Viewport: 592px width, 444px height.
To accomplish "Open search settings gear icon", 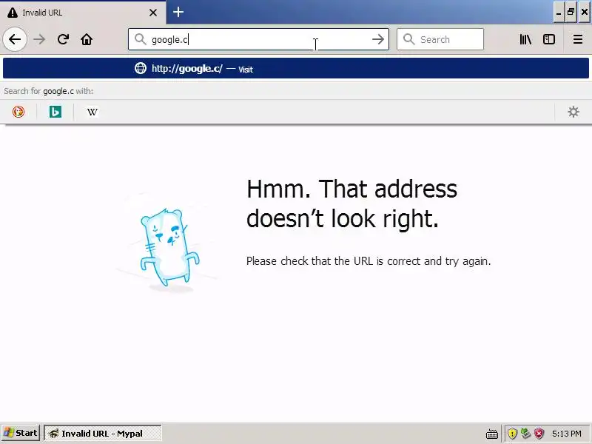I will tap(573, 112).
